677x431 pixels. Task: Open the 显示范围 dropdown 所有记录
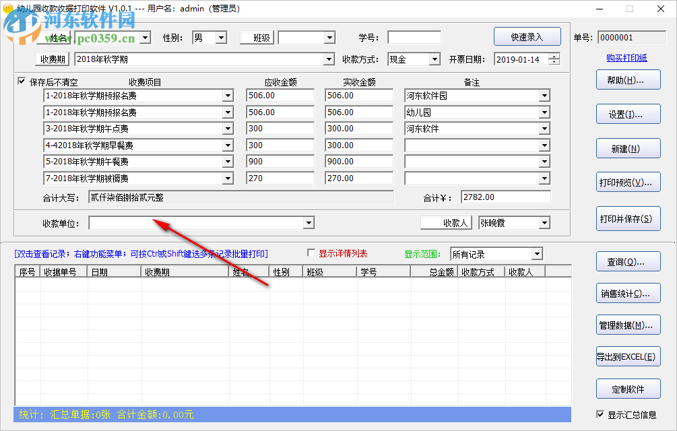pos(537,254)
